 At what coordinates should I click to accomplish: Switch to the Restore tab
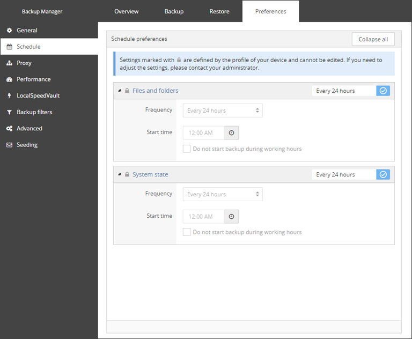pyautogui.click(x=219, y=11)
